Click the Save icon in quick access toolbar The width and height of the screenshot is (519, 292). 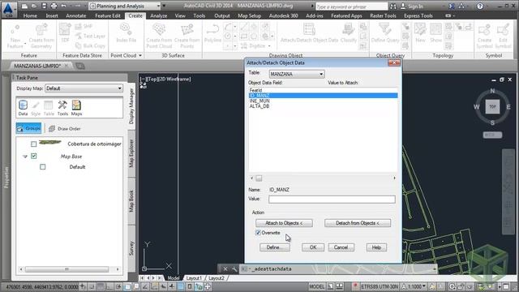click(x=44, y=6)
